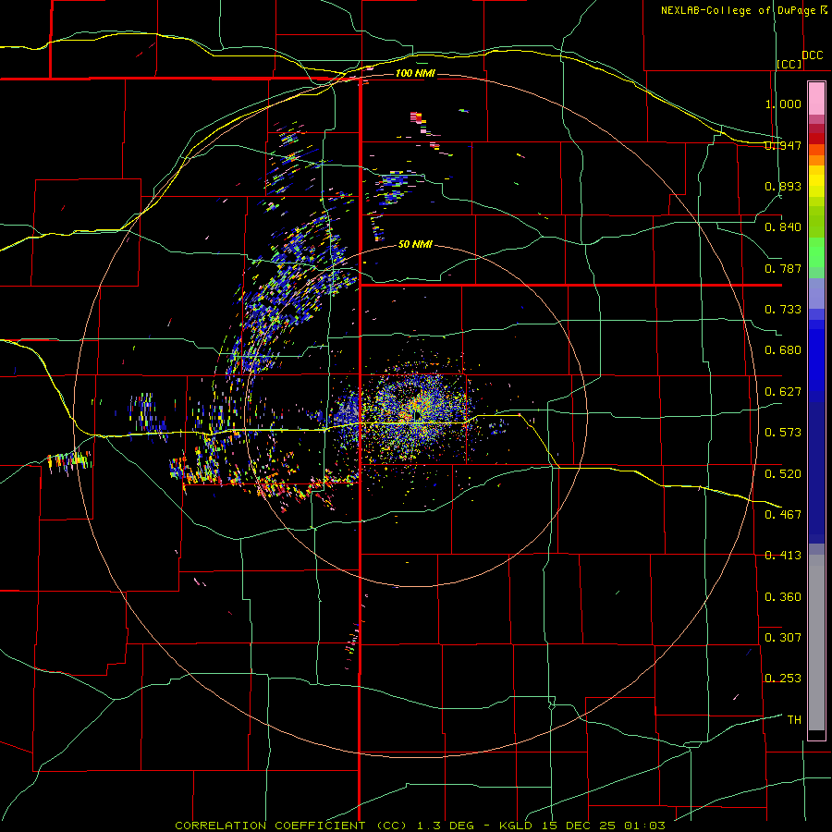Viewport: 832px width, 832px height.
Task: Click the 0.573 scale value
Action: 783,433
